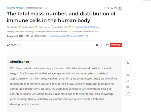Viewport: 151px width, 112px height.
Task: Share article on LinkedIn
Action: click(112, 8)
